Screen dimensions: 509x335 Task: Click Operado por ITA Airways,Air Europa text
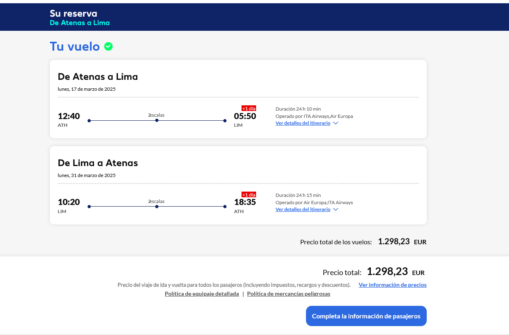[x=314, y=116]
